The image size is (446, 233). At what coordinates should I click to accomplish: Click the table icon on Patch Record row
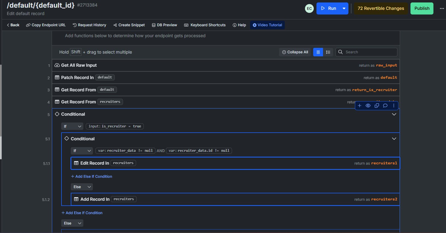(57, 77)
